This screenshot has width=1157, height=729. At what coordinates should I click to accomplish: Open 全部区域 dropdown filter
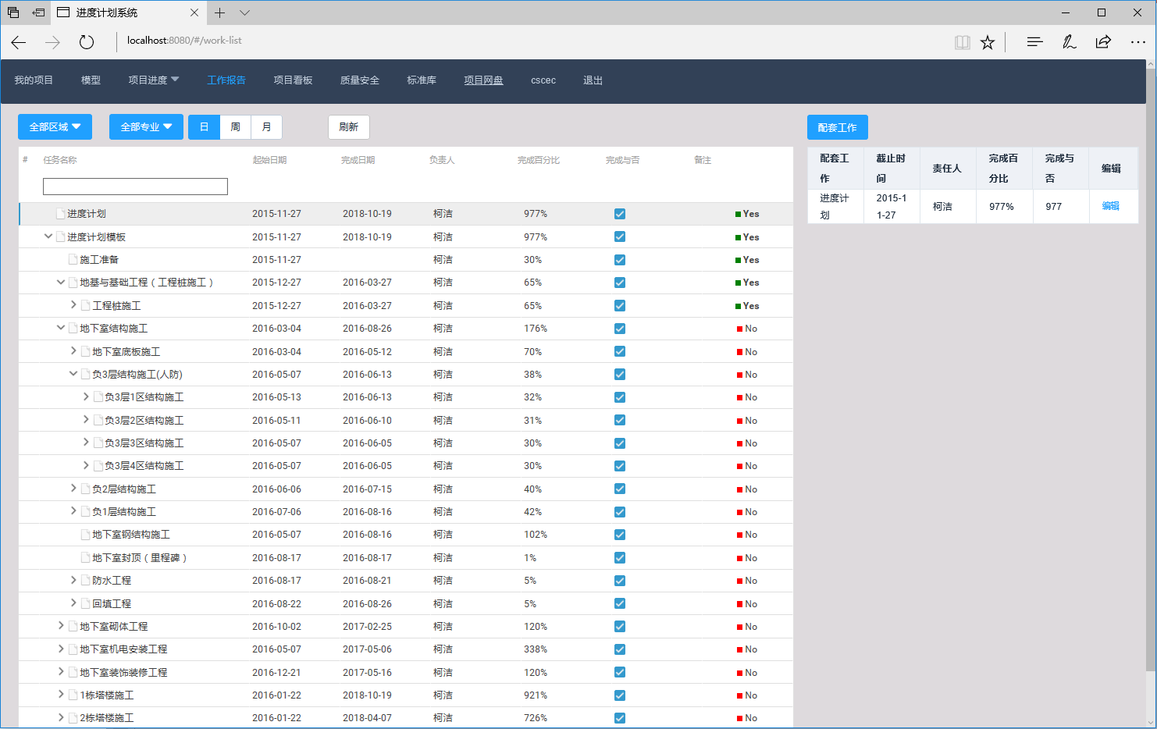pos(55,126)
